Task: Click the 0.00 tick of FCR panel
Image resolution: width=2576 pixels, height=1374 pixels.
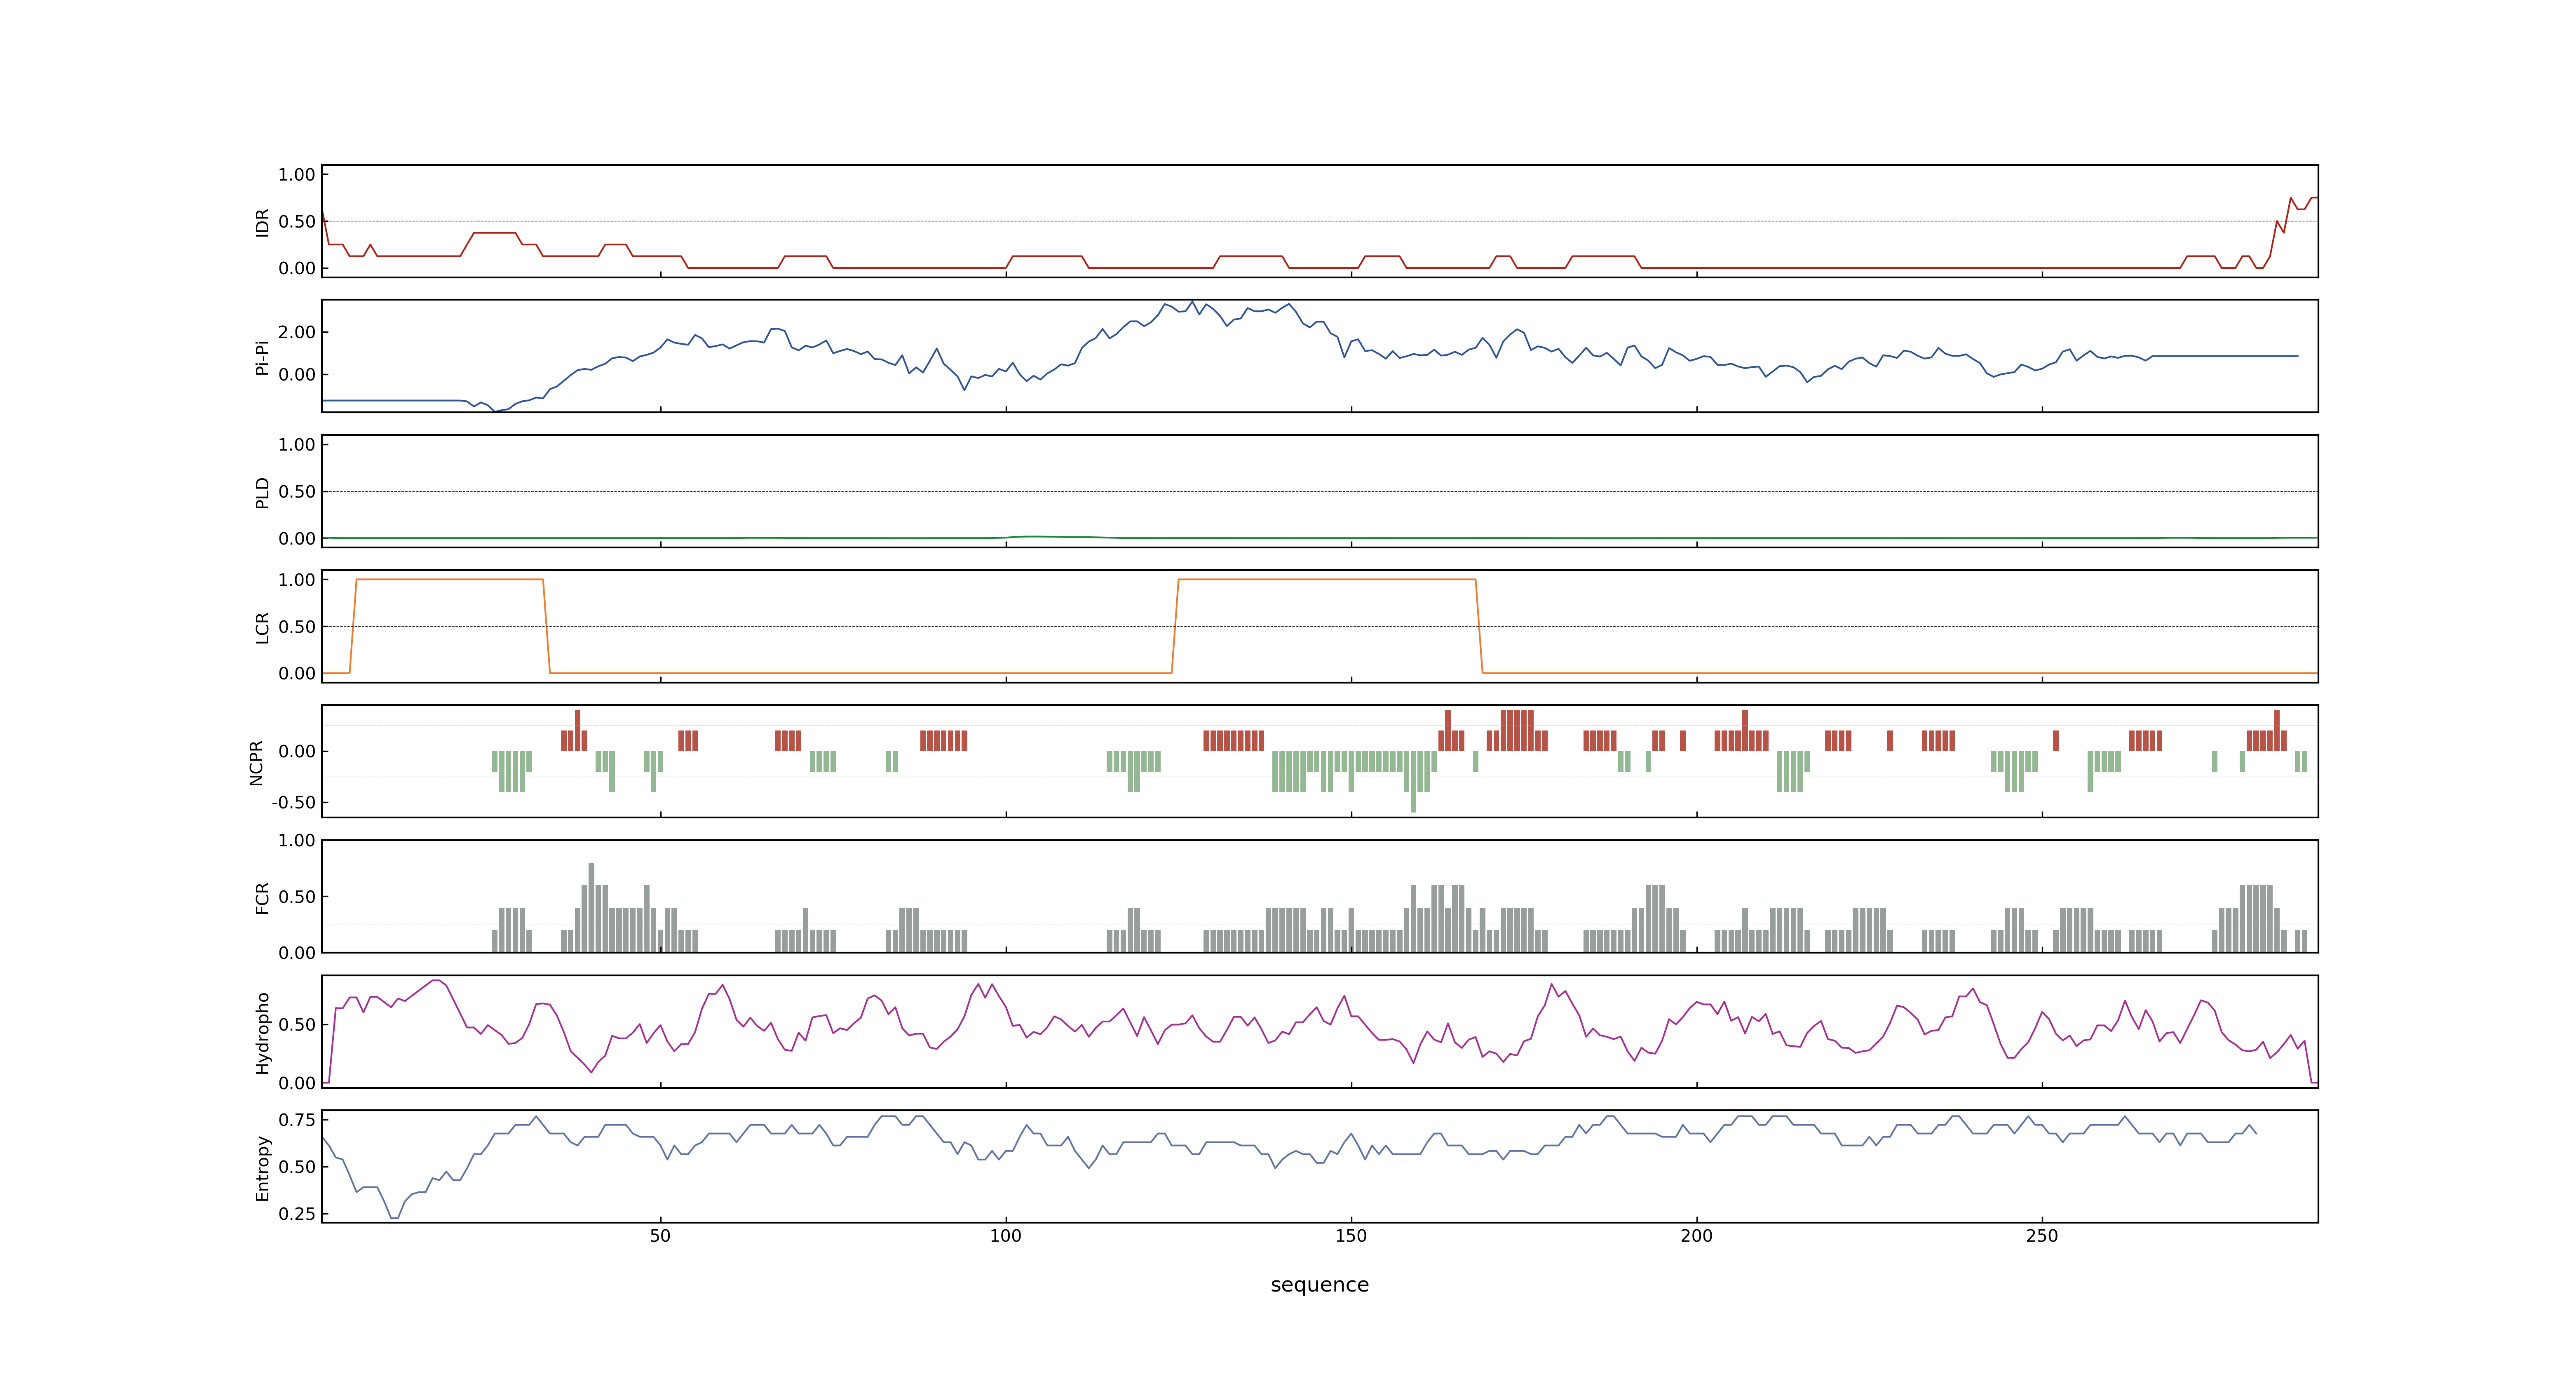Action: (x=297, y=953)
